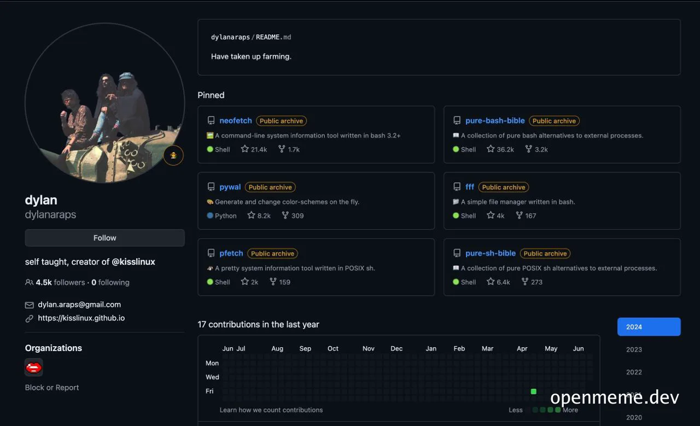700x426 pixels.
Task: Click the achievement badge on the avatar
Action: 173,156
